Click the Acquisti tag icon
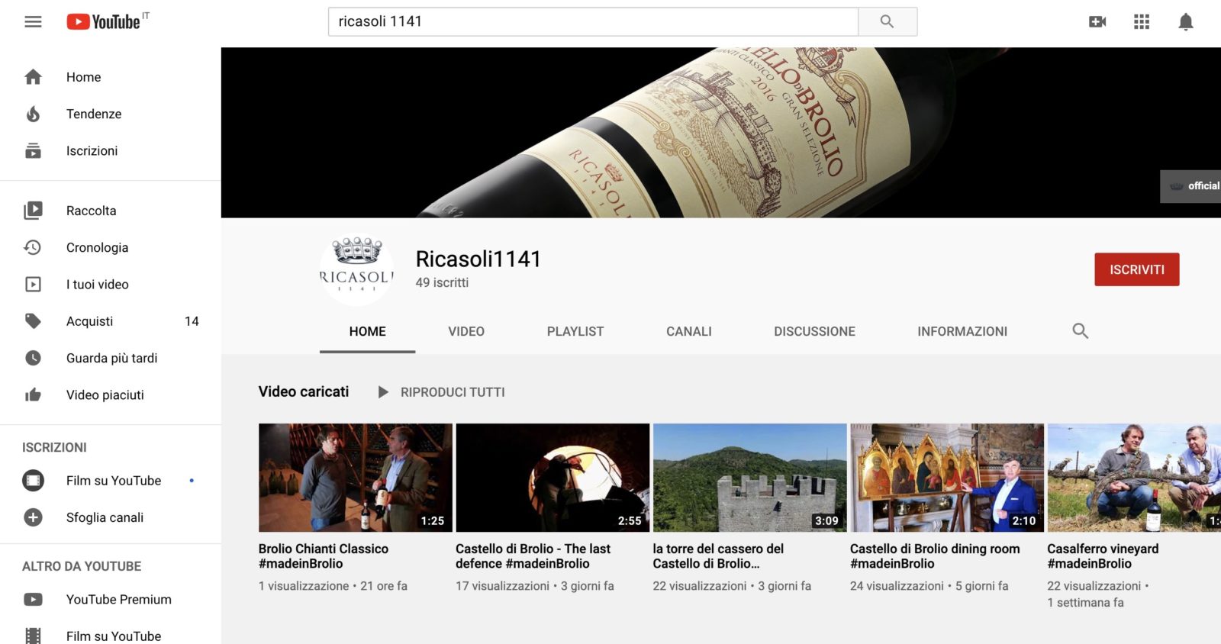Viewport: 1221px width, 644px height. pyautogui.click(x=33, y=321)
